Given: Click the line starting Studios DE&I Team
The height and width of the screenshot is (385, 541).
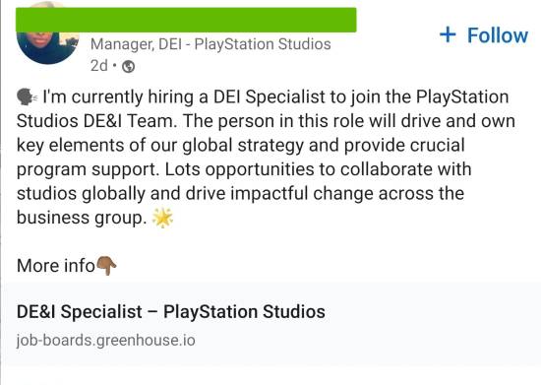Looking at the screenshot, I should point(266,121).
